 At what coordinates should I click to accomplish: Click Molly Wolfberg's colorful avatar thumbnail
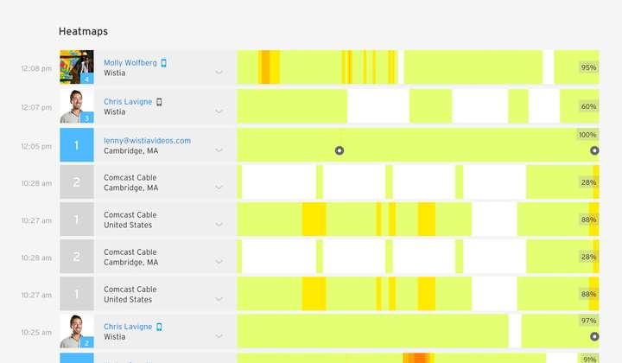(76, 67)
